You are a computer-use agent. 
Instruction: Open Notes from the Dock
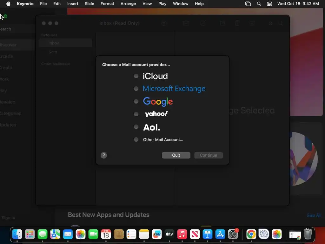point(144,234)
